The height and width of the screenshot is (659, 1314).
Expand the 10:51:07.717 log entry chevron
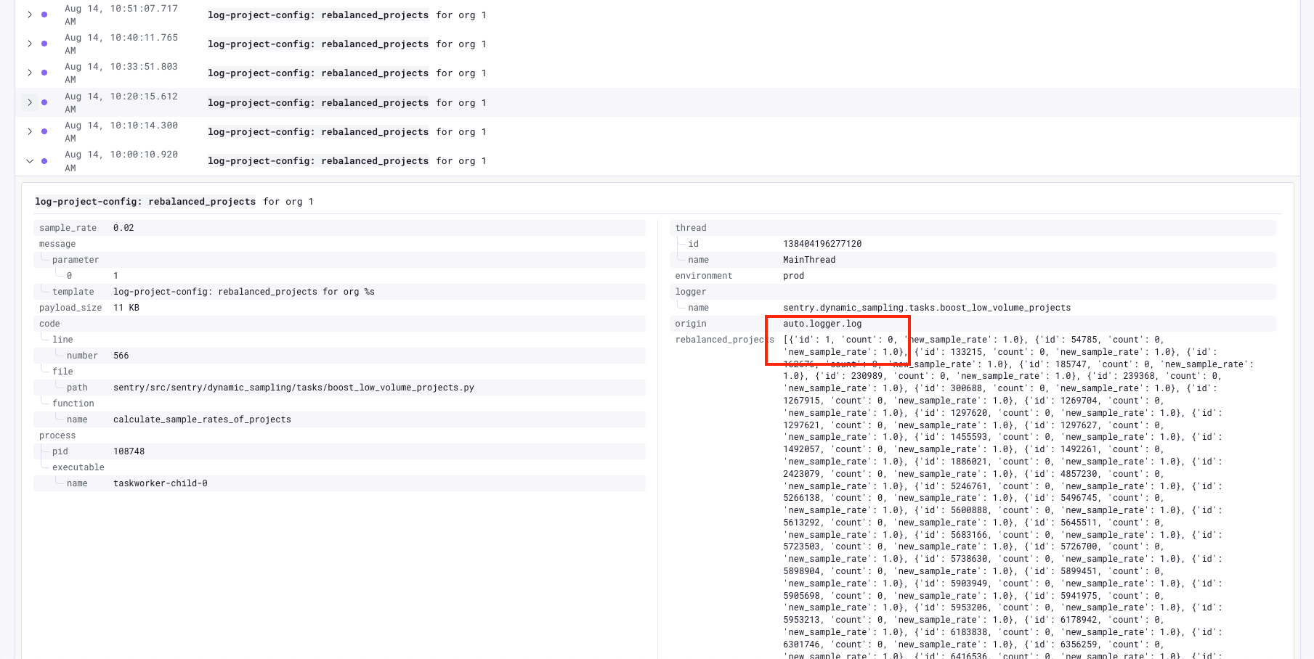[x=30, y=15]
